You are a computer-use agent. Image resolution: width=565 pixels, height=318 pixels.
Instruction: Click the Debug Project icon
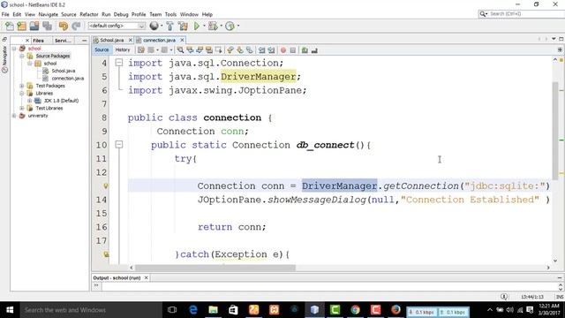click(213, 26)
